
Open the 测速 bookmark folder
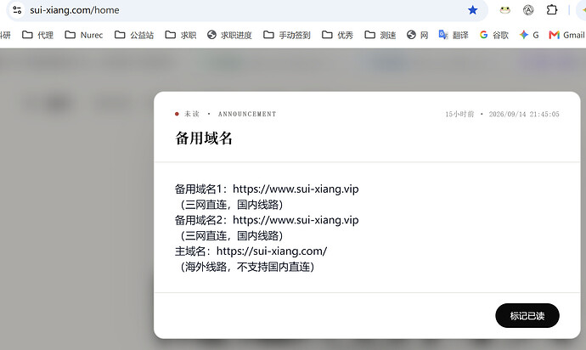[380, 35]
